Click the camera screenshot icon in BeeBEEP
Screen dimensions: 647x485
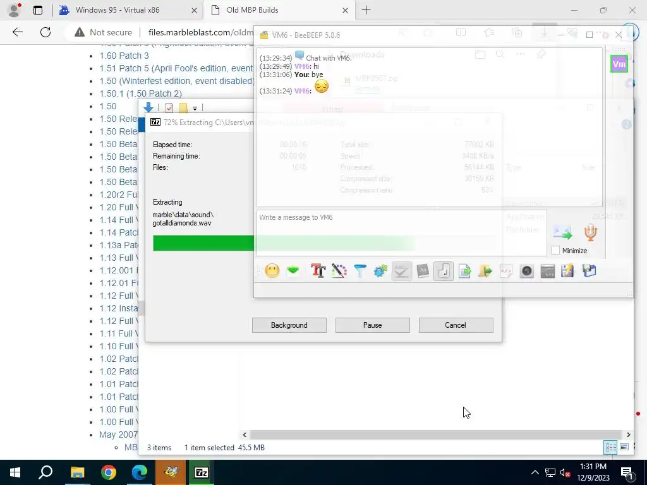[527, 271]
